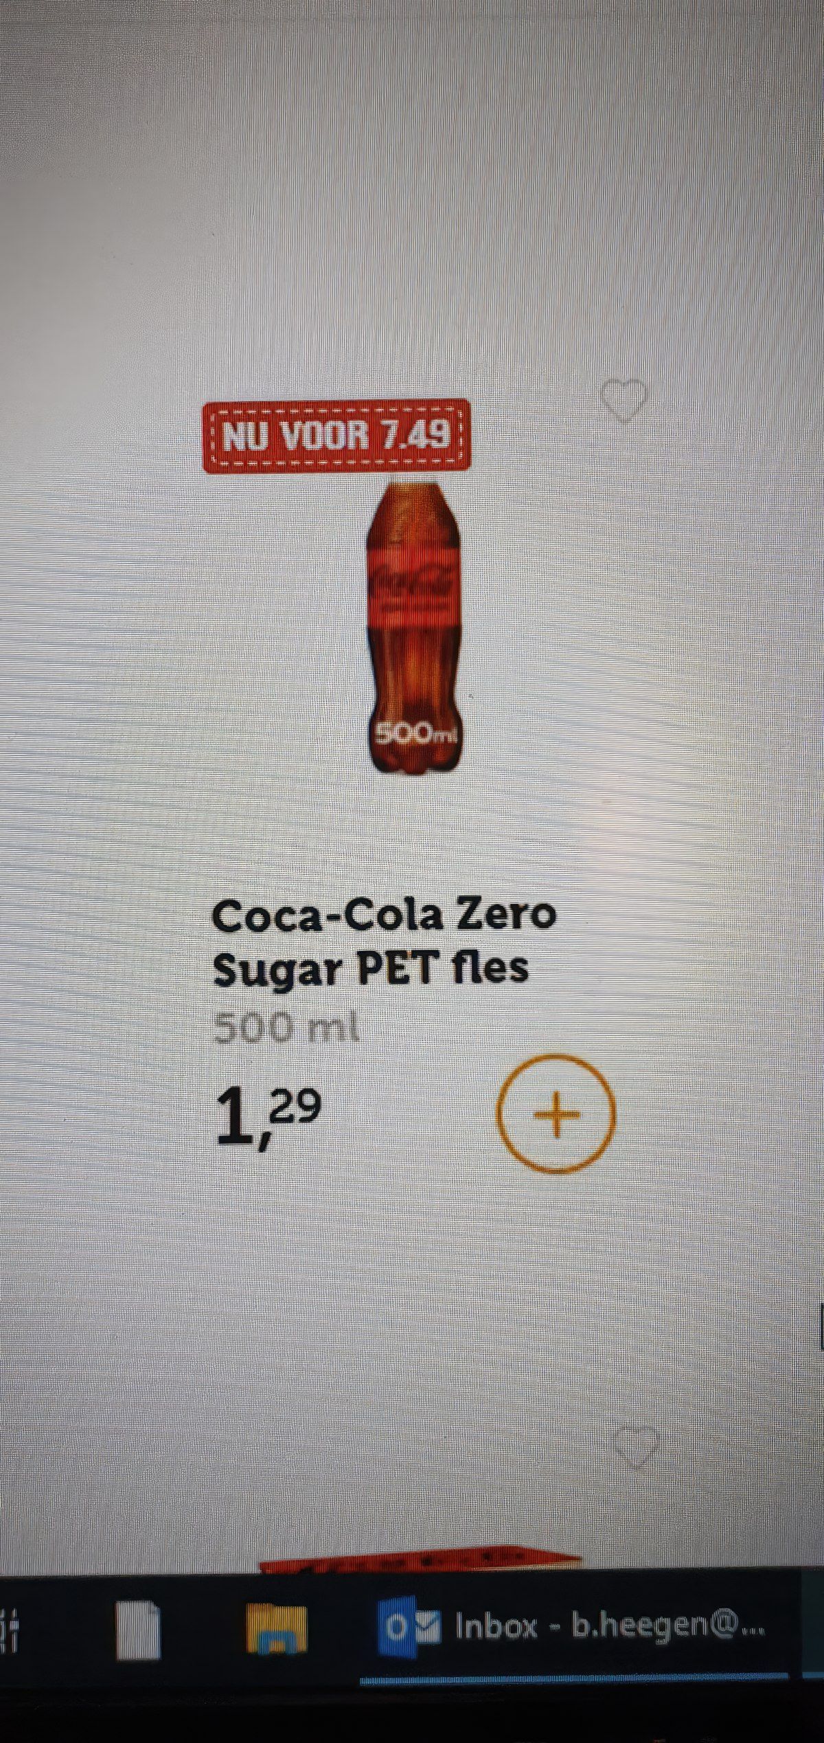The width and height of the screenshot is (824, 1743).
Task: Click the '500ml' label on the bottle picture
Action: click(415, 734)
